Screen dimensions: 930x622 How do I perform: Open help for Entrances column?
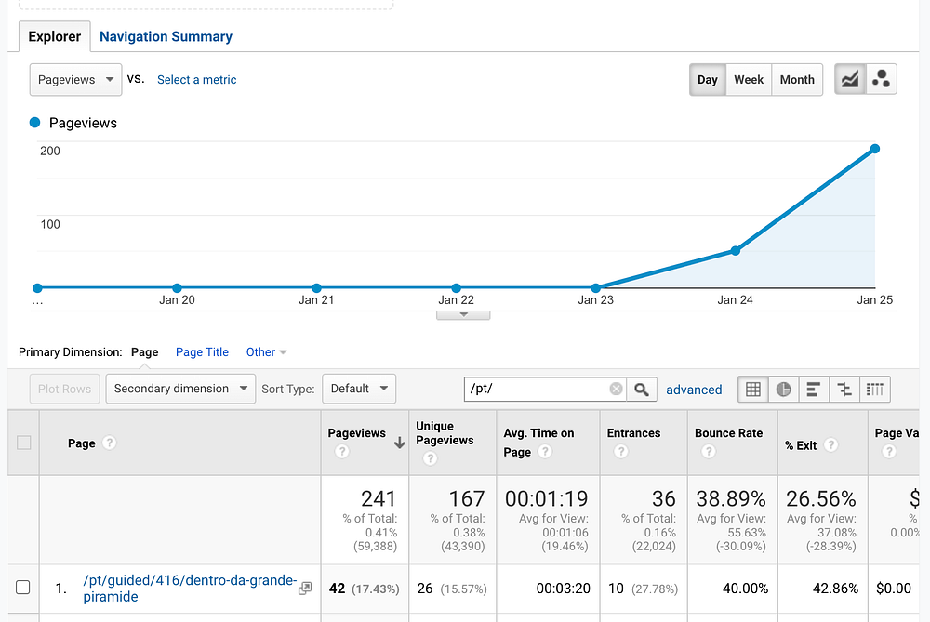click(621, 452)
